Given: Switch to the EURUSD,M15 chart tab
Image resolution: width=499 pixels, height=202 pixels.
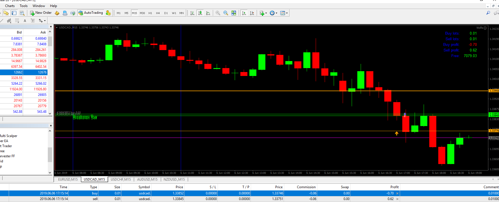Looking at the screenshot, I should coord(68,179).
